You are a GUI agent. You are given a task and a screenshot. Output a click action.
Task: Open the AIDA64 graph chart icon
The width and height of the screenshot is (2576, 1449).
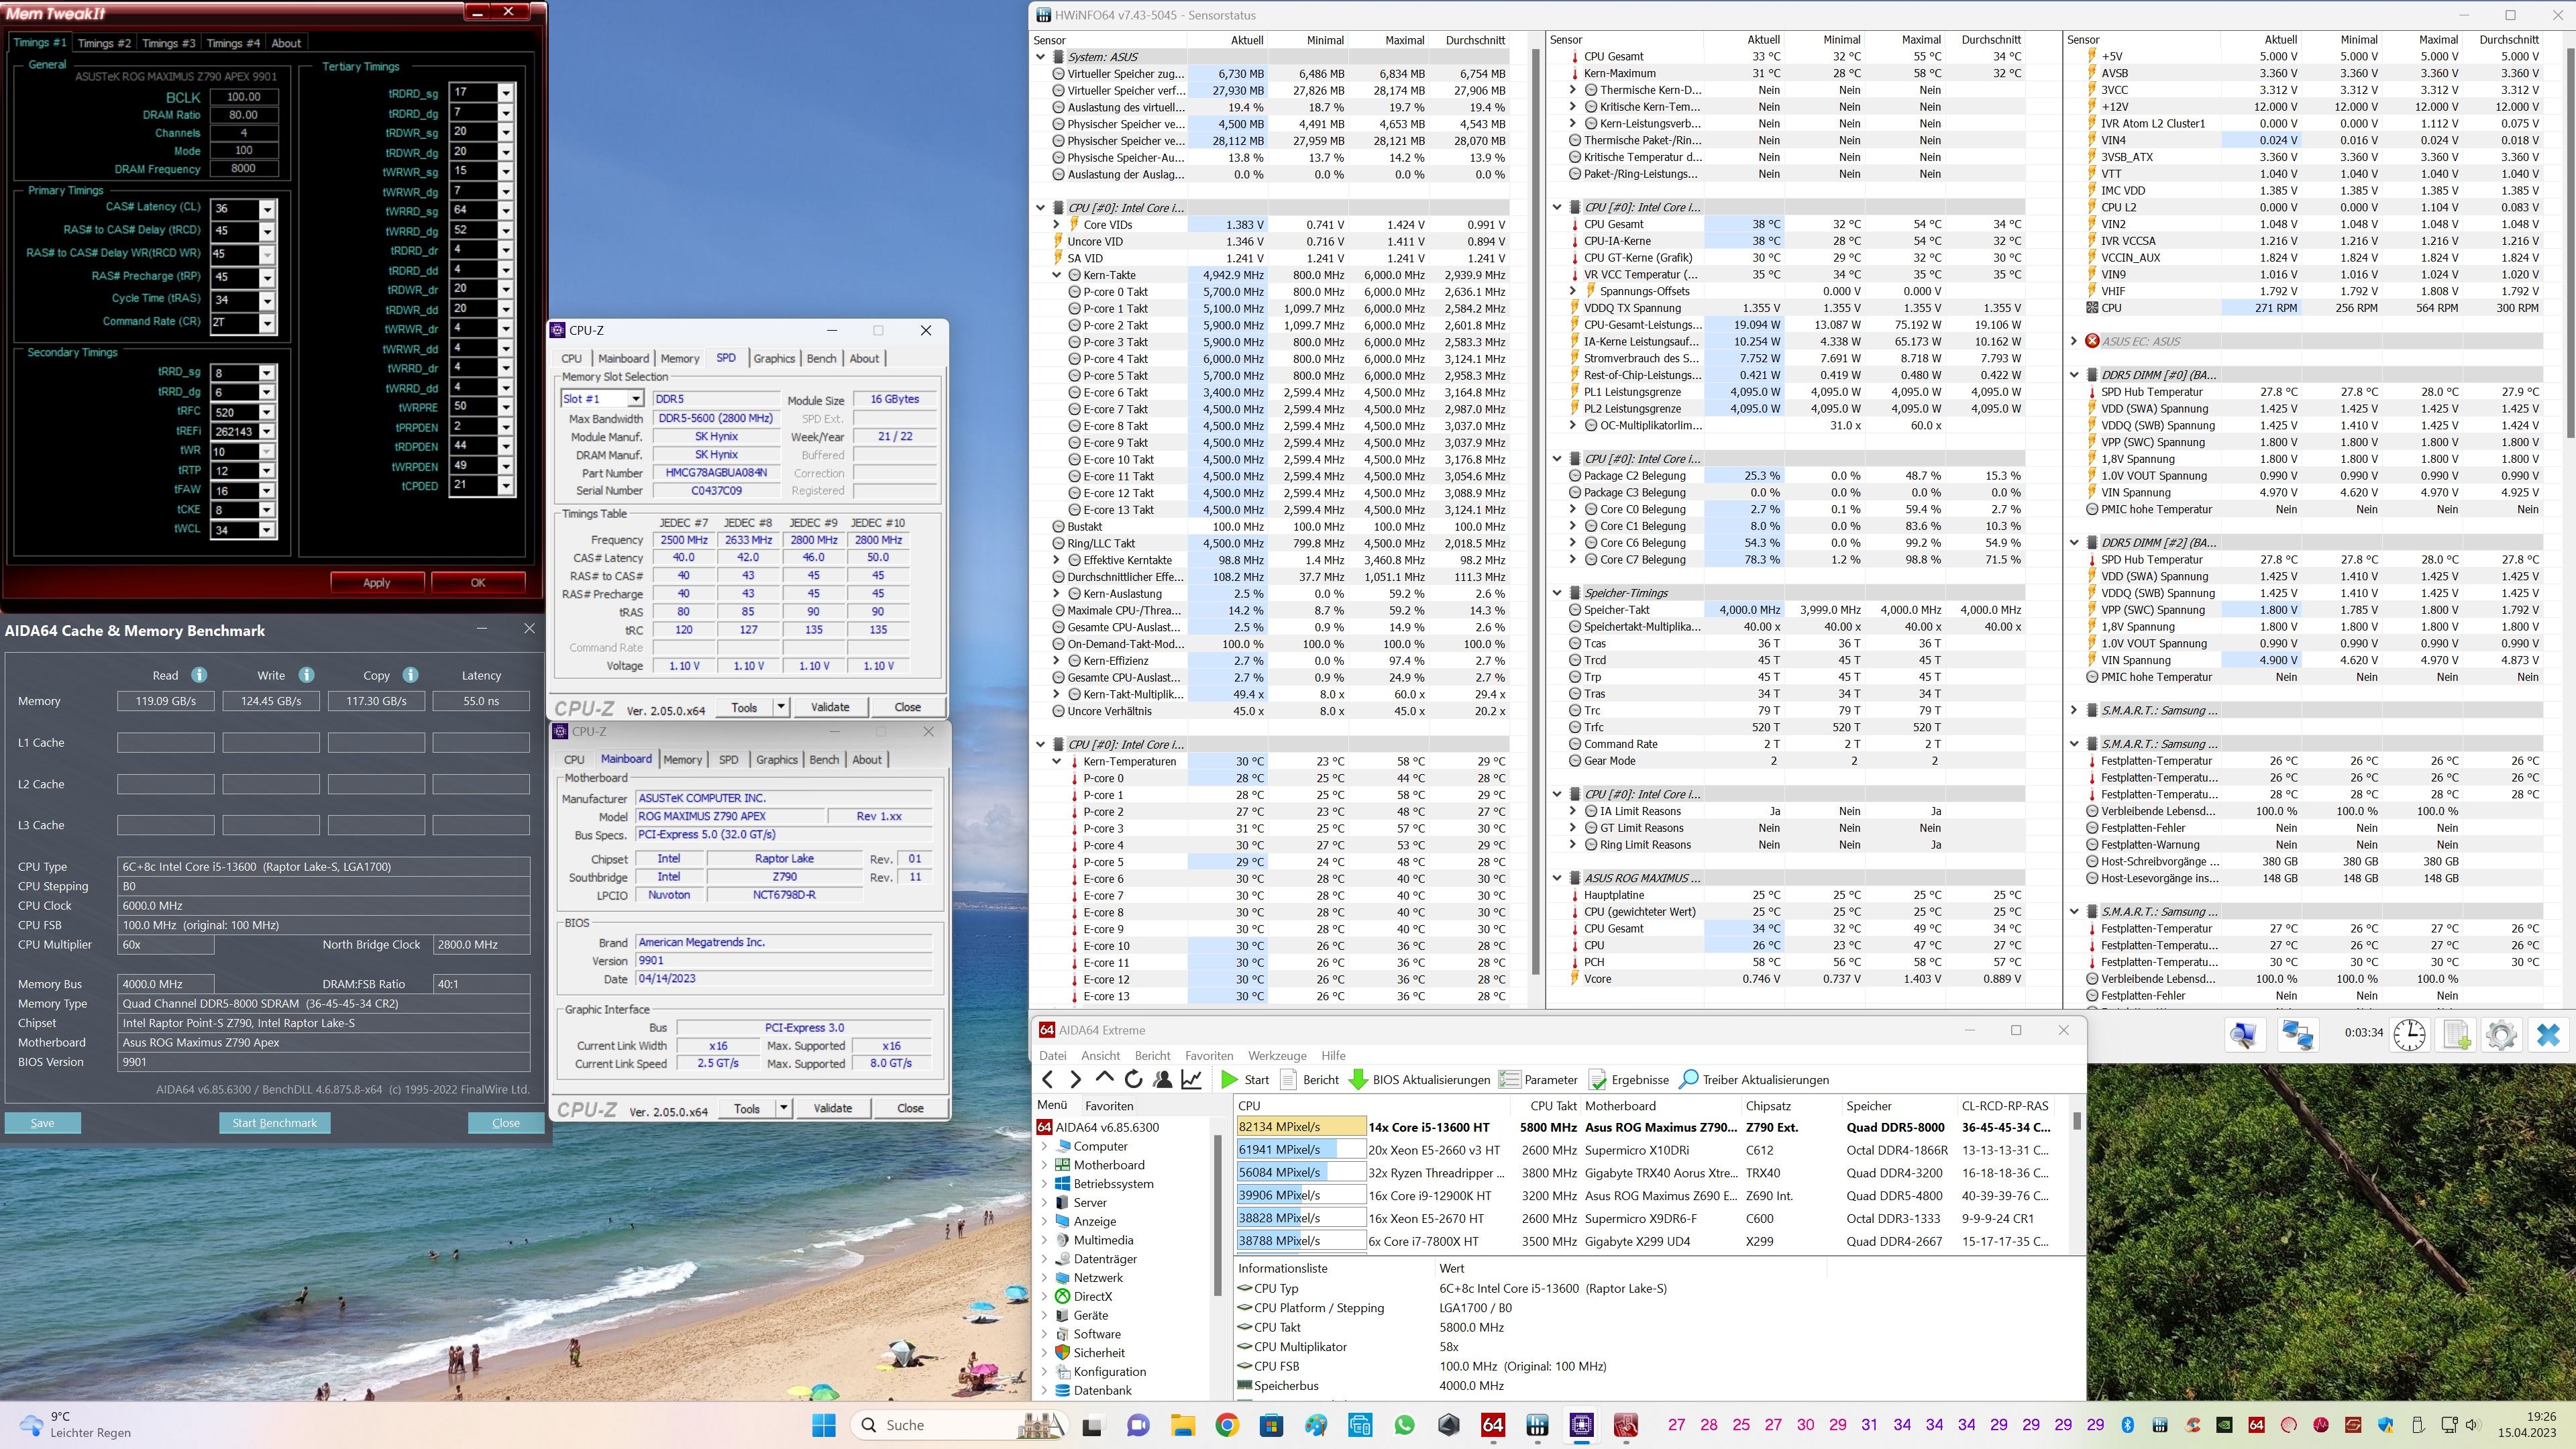[x=1191, y=1079]
